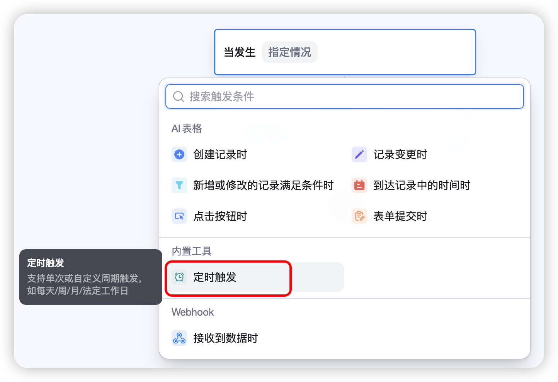Click the cursor icon beside 点击按钮时
This screenshot has height=382, width=558.
(x=179, y=216)
